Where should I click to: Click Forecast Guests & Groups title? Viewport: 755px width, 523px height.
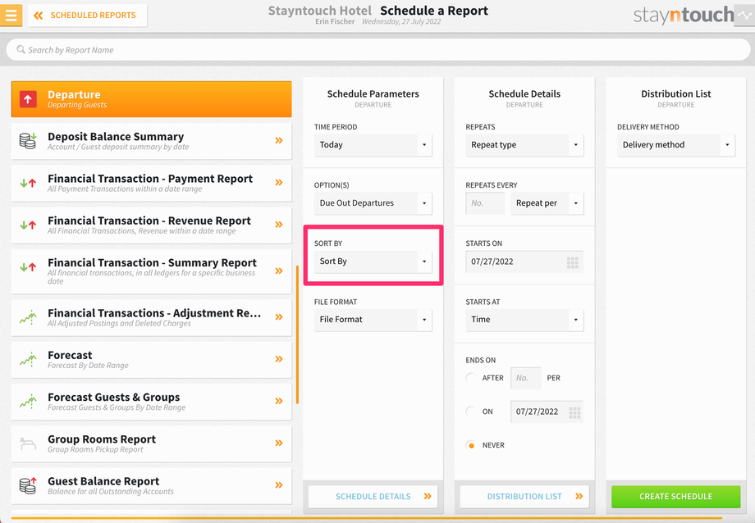pos(113,397)
